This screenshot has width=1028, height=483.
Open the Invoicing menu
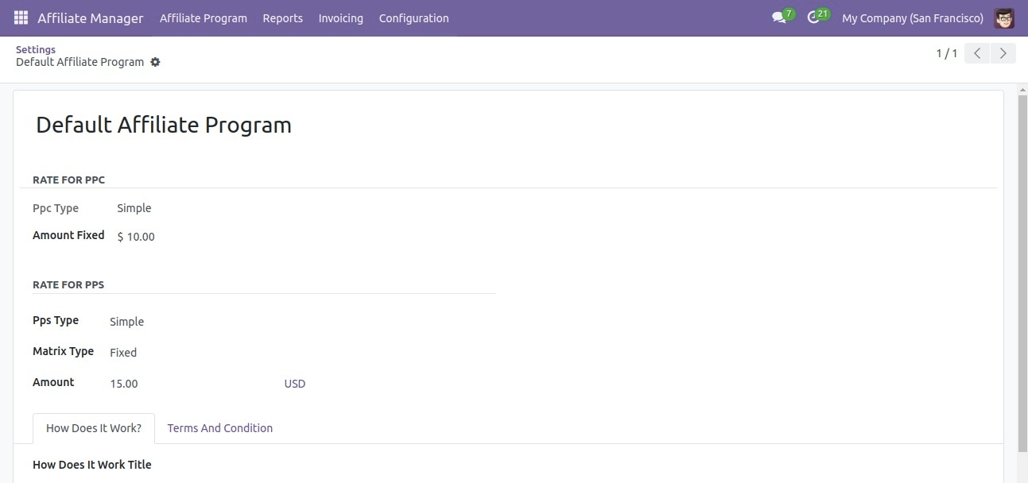[x=340, y=17]
